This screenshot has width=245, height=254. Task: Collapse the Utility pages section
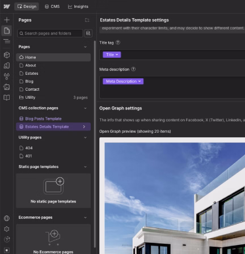pos(85,138)
